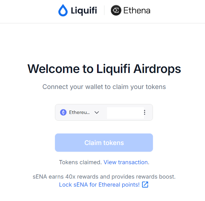Click the Ethena wordmark text

click(137, 11)
